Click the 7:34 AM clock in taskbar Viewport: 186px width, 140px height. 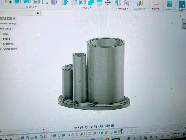[175, 134]
